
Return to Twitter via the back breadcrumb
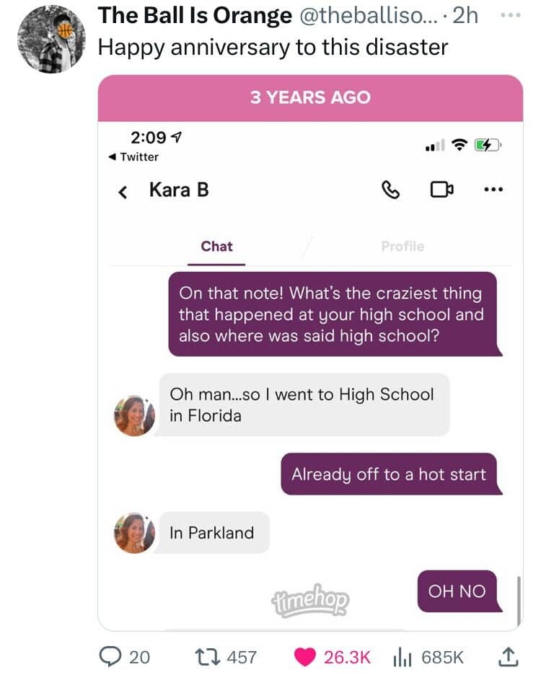(133, 157)
